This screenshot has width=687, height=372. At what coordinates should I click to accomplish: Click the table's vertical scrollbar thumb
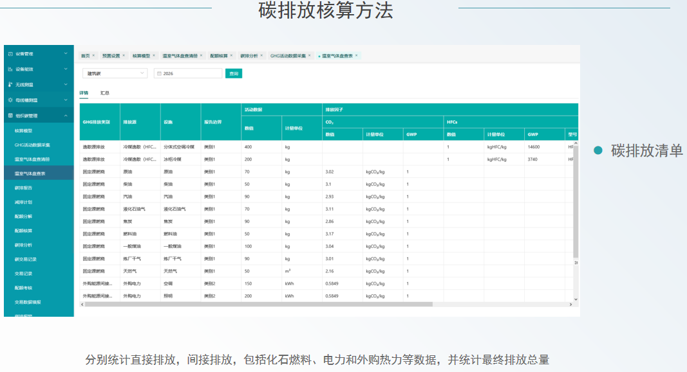pos(576,202)
